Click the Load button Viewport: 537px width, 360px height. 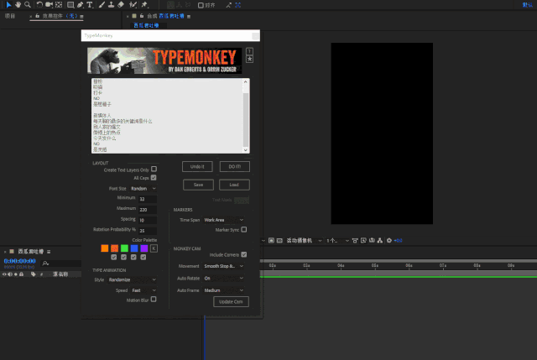(x=234, y=185)
